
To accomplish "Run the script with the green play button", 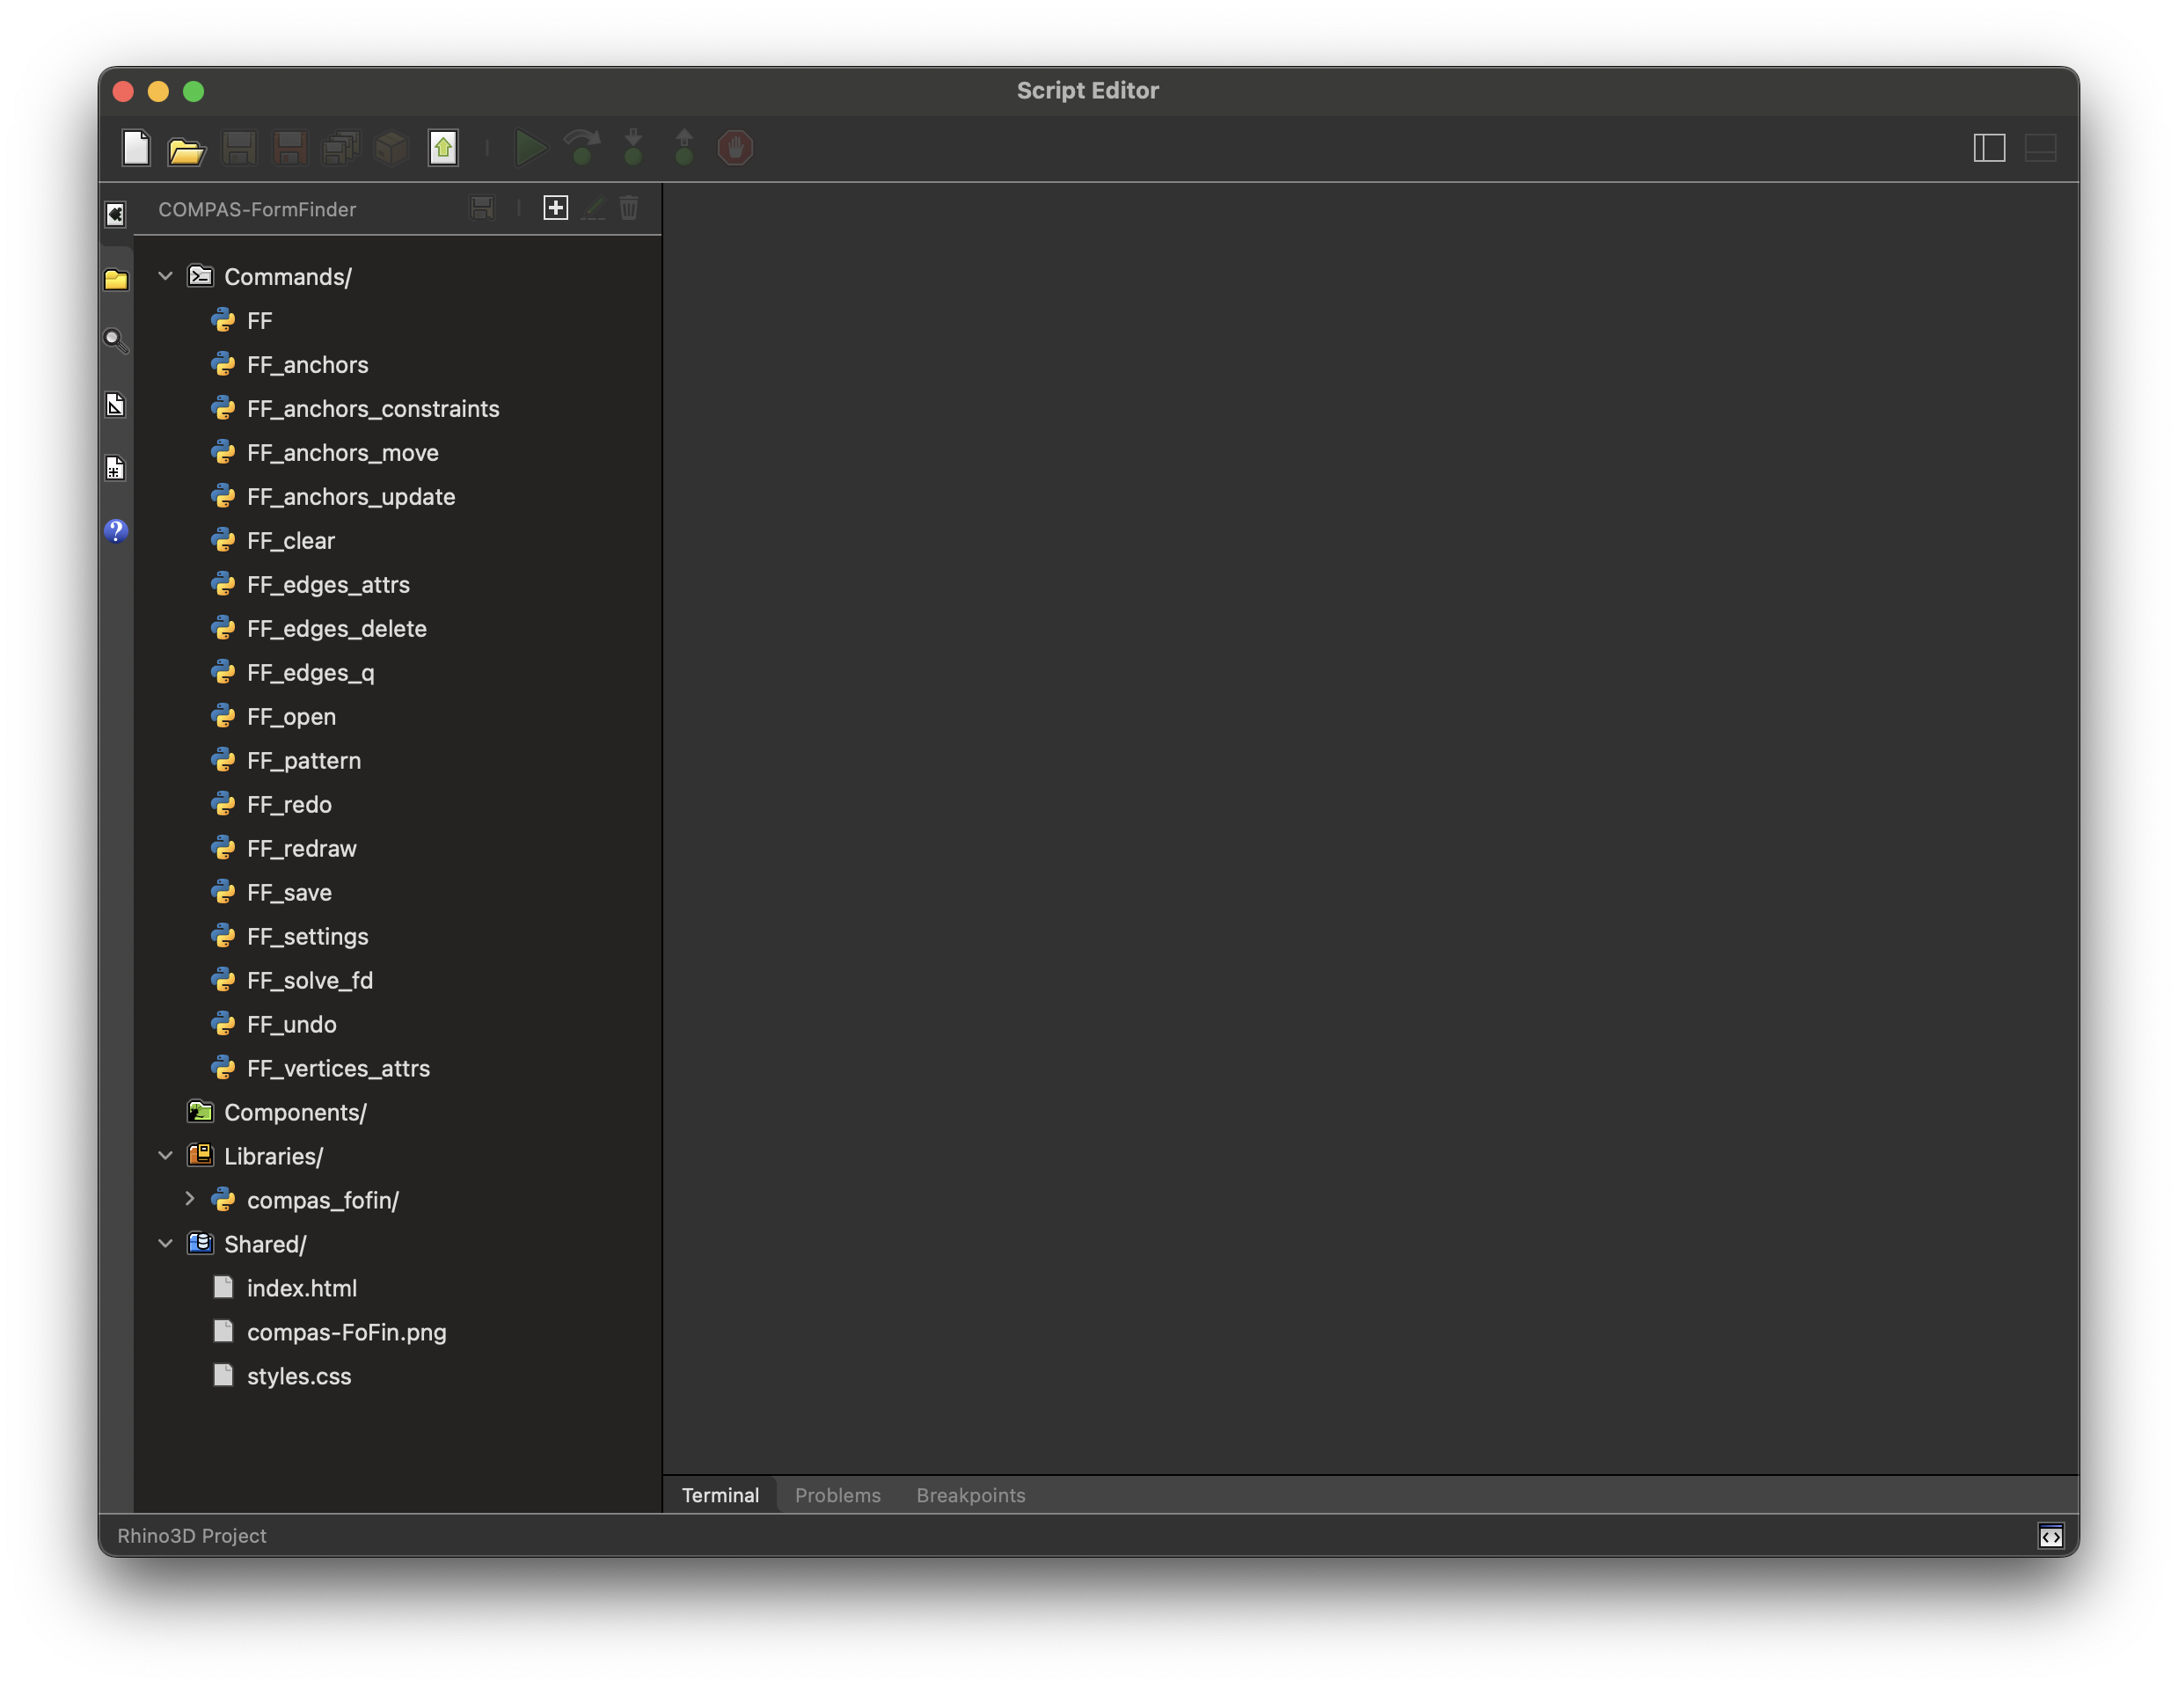I will coord(530,149).
